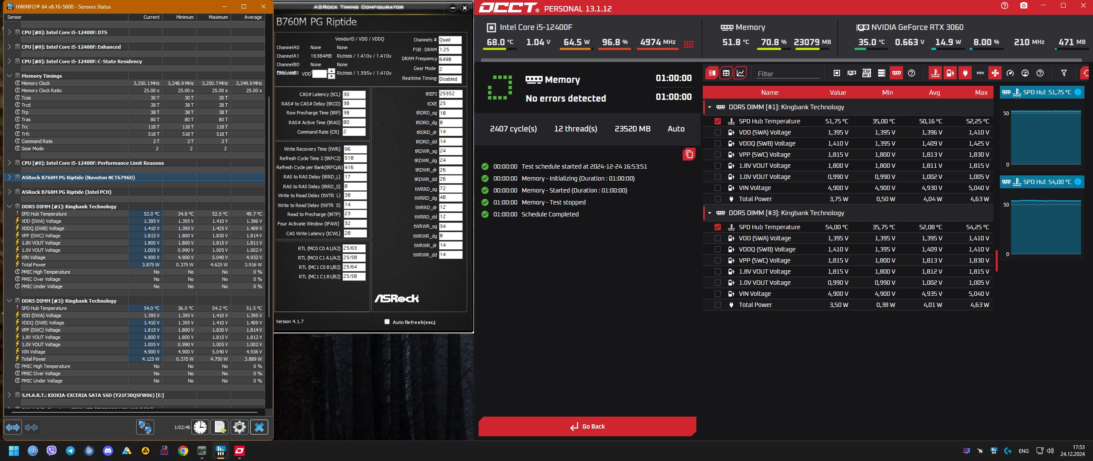Open OCCT help from the title bar
This screenshot has width=1093, height=461.
pos(1005,6)
